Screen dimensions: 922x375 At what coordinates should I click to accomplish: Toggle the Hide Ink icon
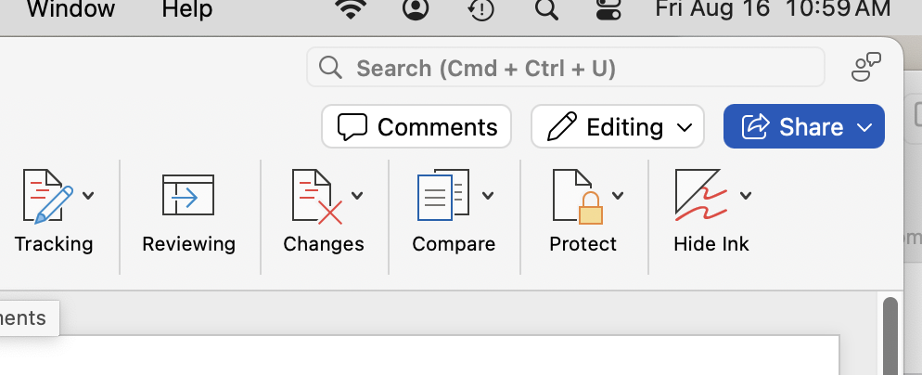coord(701,196)
